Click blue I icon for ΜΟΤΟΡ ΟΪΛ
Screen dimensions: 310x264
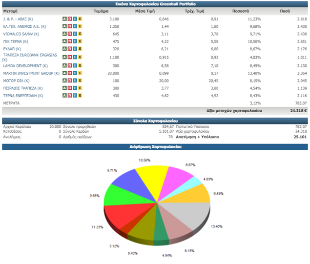[x=75, y=81]
